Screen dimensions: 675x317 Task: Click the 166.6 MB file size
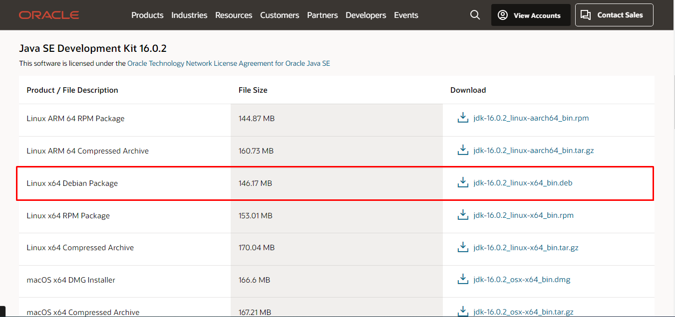(x=254, y=280)
